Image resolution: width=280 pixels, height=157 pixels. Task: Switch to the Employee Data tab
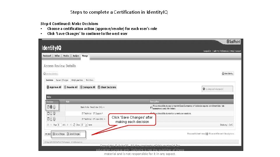(77, 80)
